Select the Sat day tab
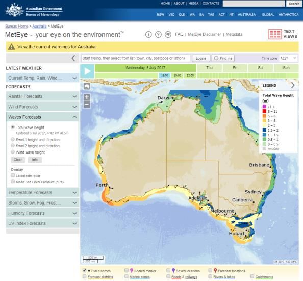The image size is (303, 281). click(x=261, y=68)
